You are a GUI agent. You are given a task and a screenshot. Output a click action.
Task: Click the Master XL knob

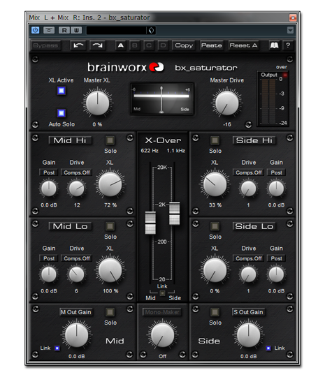pos(98,103)
